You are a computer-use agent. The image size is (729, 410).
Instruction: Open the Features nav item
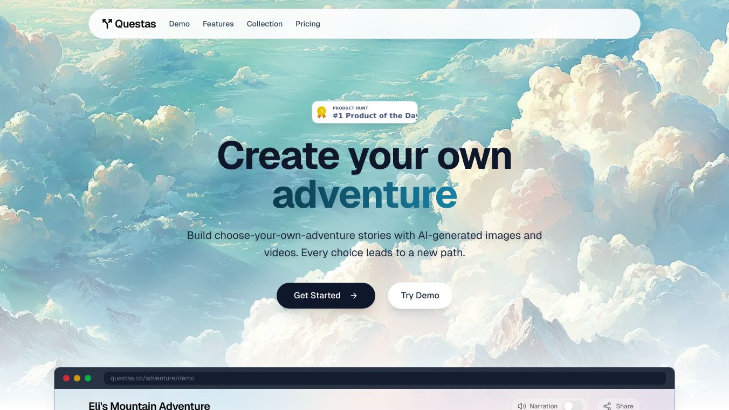click(218, 24)
